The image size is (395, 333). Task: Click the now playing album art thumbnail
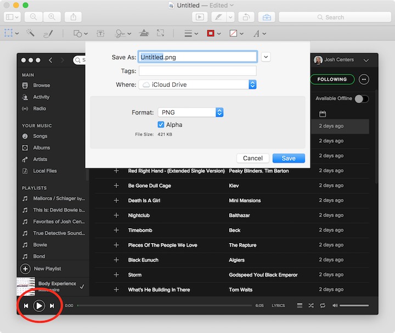[26, 286]
